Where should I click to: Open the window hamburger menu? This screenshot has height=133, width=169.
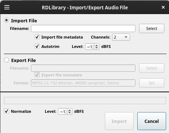[7, 7]
